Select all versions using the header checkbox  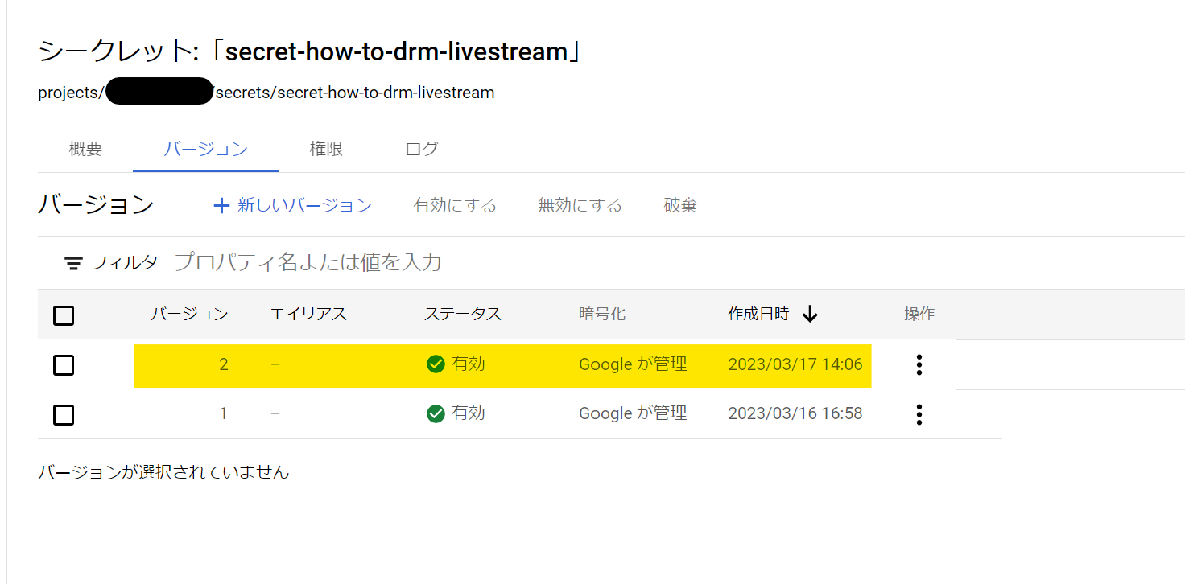[64, 315]
